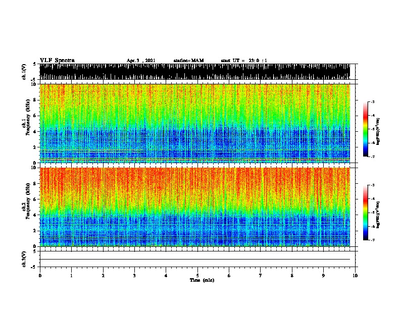The height and width of the screenshot is (309, 400).
Task: Click the ch.1 spectrogram color scale bar
Action: tap(366, 129)
